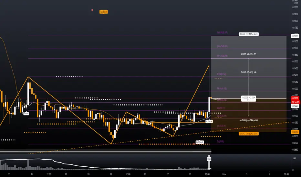Click date 20 on the time axis
This screenshot has width=301, height=177.
[x=88, y=174]
